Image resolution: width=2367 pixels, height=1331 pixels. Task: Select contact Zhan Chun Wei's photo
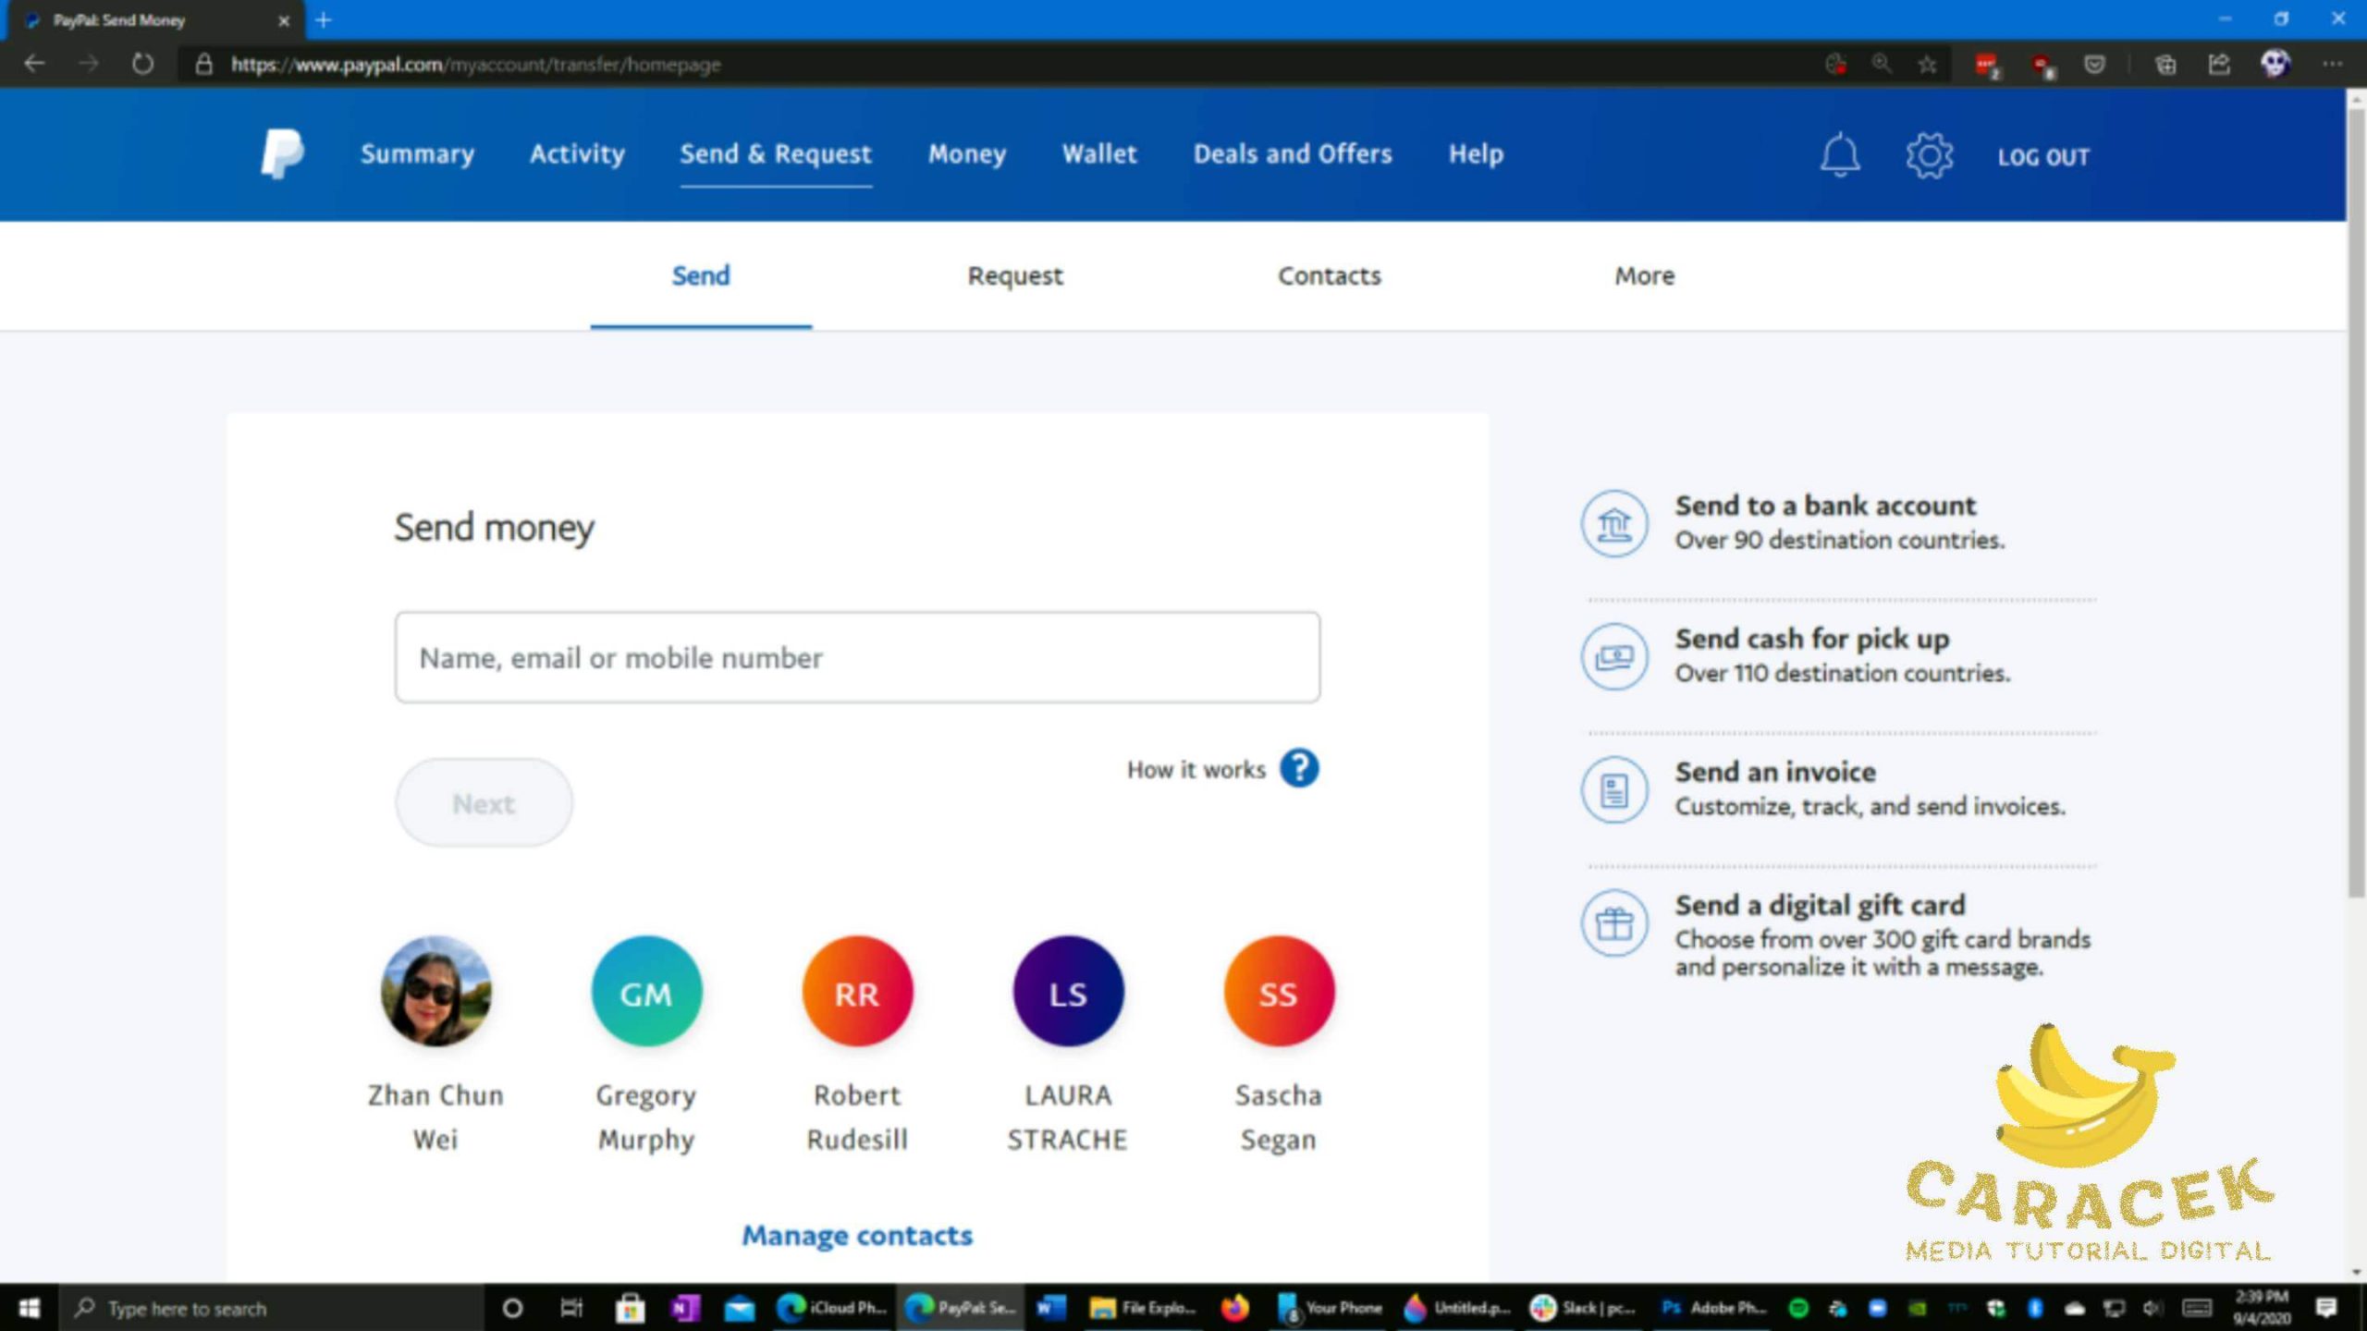(435, 991)
